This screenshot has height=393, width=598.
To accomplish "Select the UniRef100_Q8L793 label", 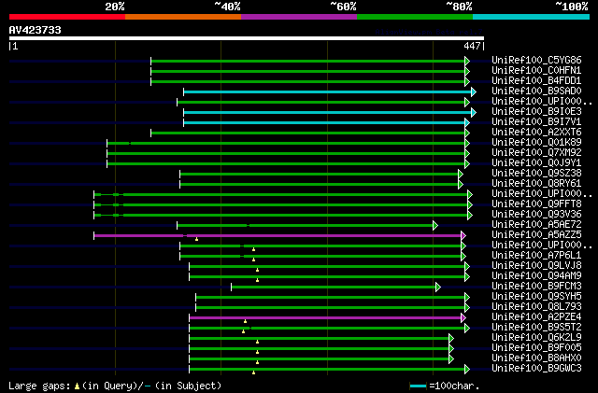I will (536, 306).
